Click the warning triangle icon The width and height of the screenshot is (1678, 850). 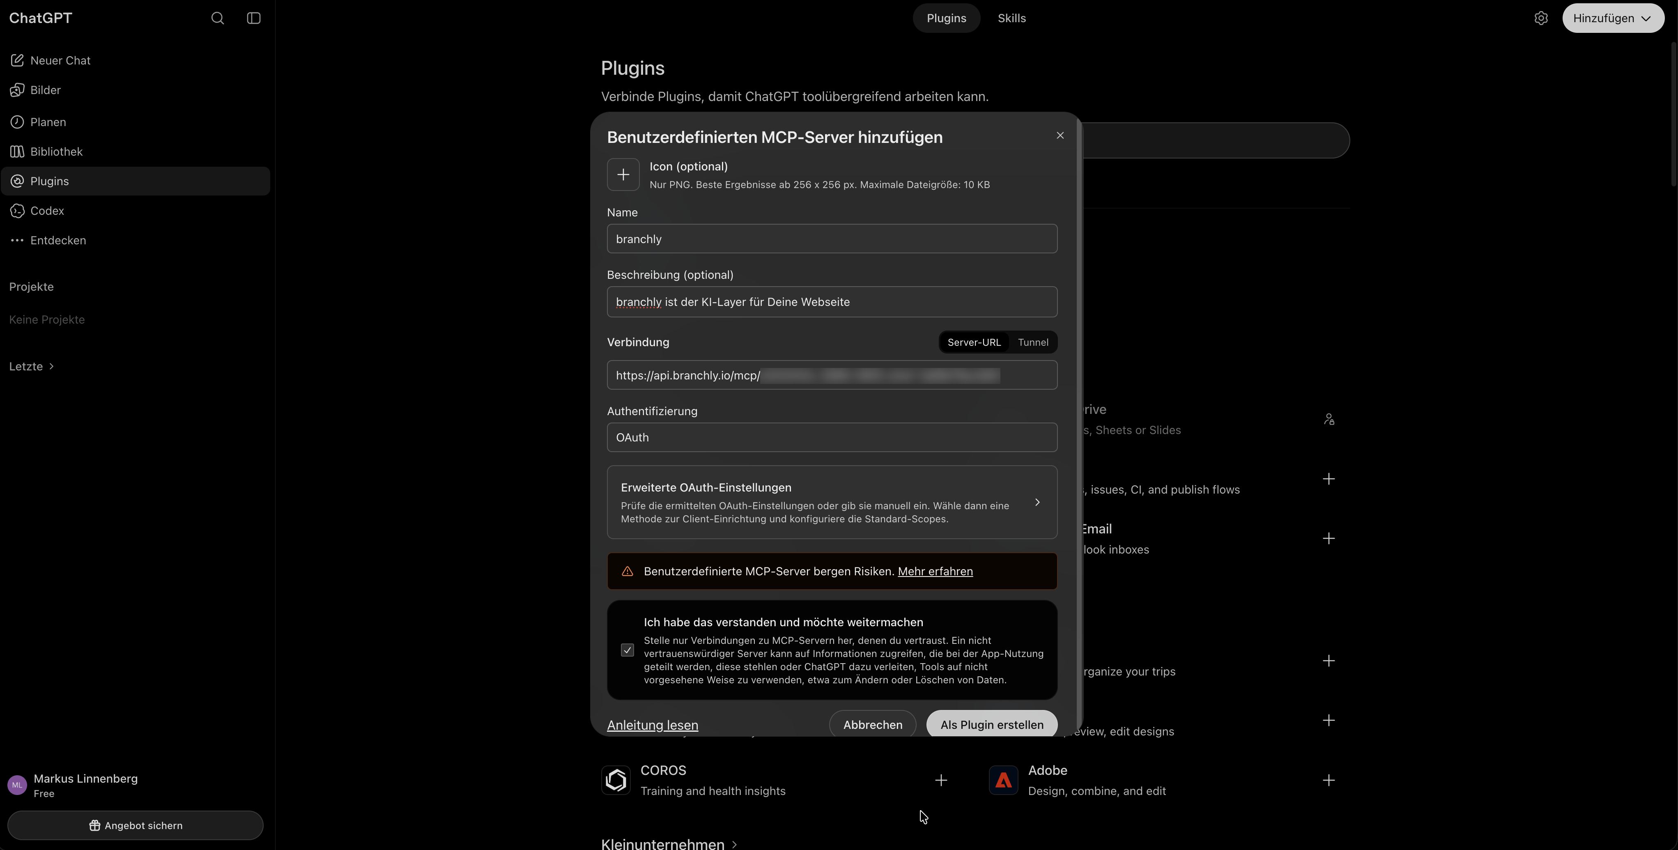coord(627,571)
